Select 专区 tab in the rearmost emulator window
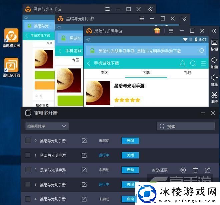 (x=50, y=43)
